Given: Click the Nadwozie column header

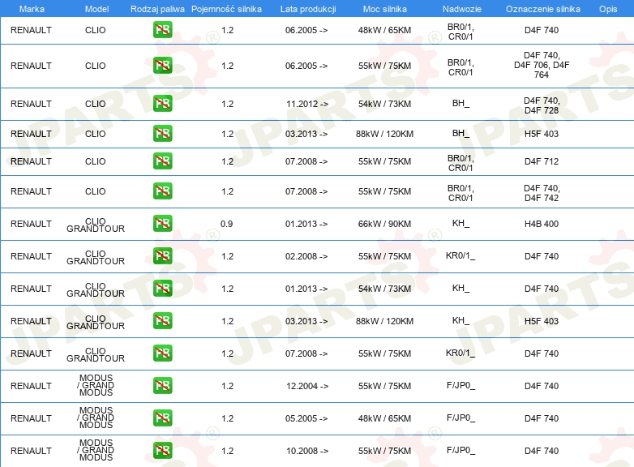Looking at the screenshot, I should pyautogui.click(x=461, y=8).
